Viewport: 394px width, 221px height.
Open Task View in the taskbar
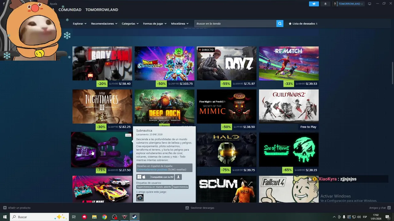click(74, 217)
